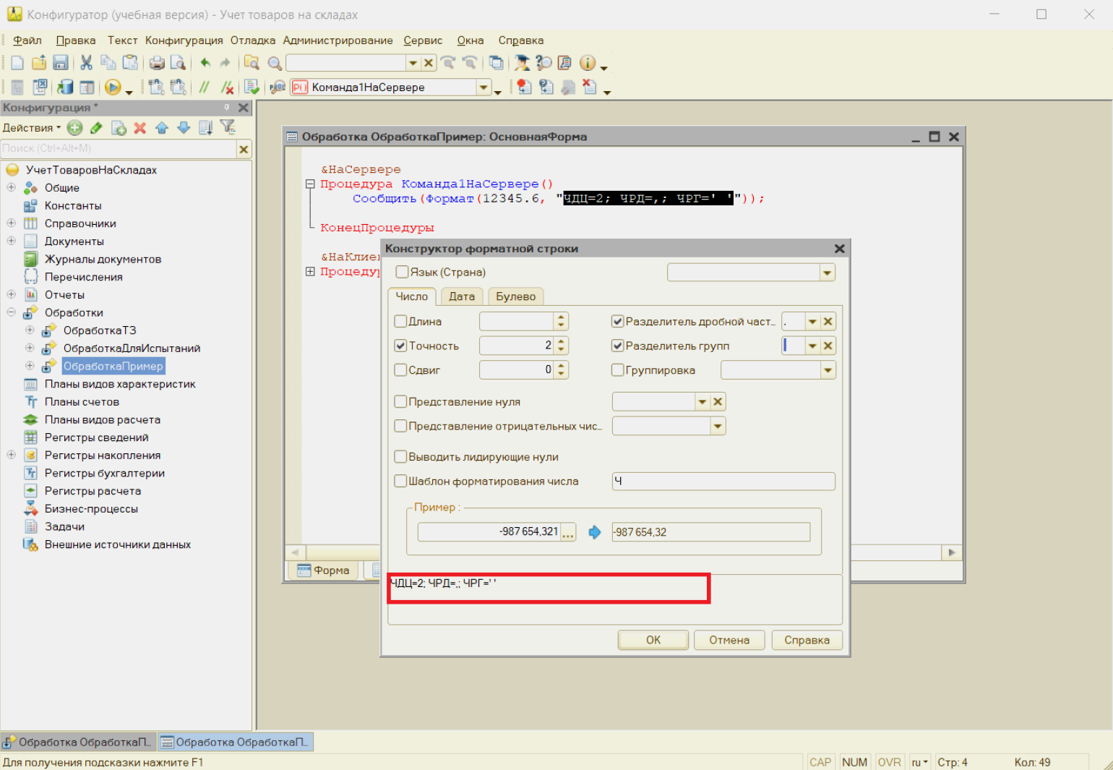Open the Конфигурация menu
Image resolution: width=1113 pixels, height=770 pixels.
point(184,40)
